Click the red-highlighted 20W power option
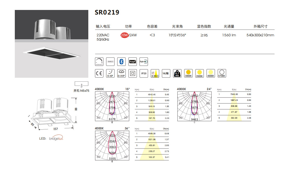Viewport: 308px width, 184px height. (x=124, y=35)
